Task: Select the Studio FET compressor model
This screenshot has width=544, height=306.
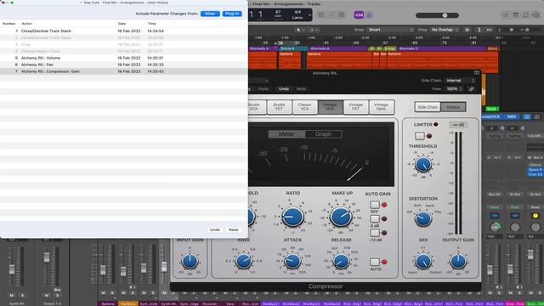Action: [279, 107]
